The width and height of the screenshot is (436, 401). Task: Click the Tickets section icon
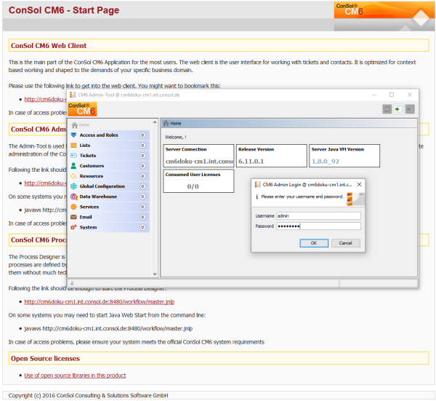[x=73, y=156]
